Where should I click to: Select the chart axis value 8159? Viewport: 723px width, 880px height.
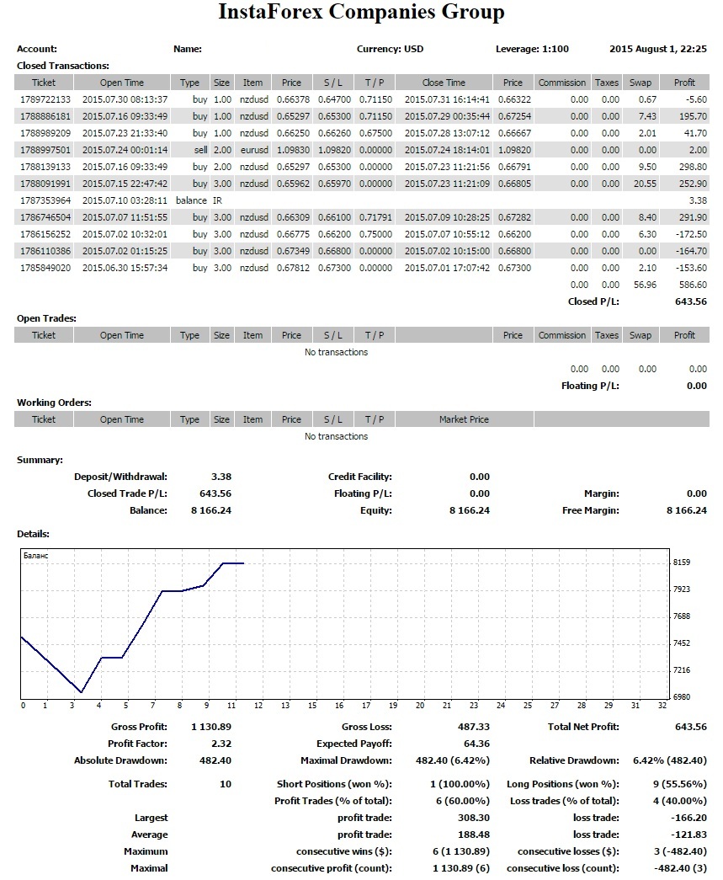[682, 562]
